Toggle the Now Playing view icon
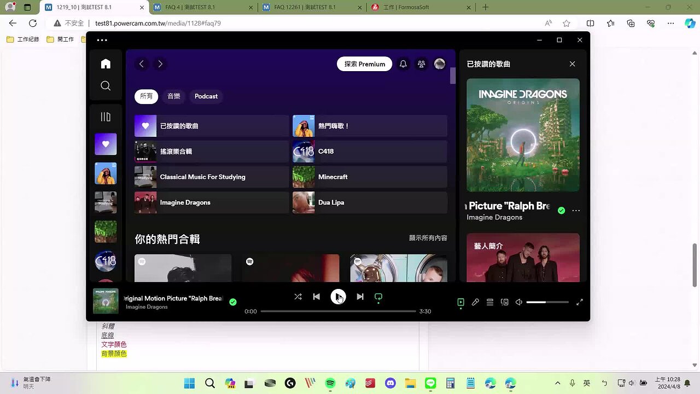The width and height of the screenshot is (700, 394). pos(460,302)
